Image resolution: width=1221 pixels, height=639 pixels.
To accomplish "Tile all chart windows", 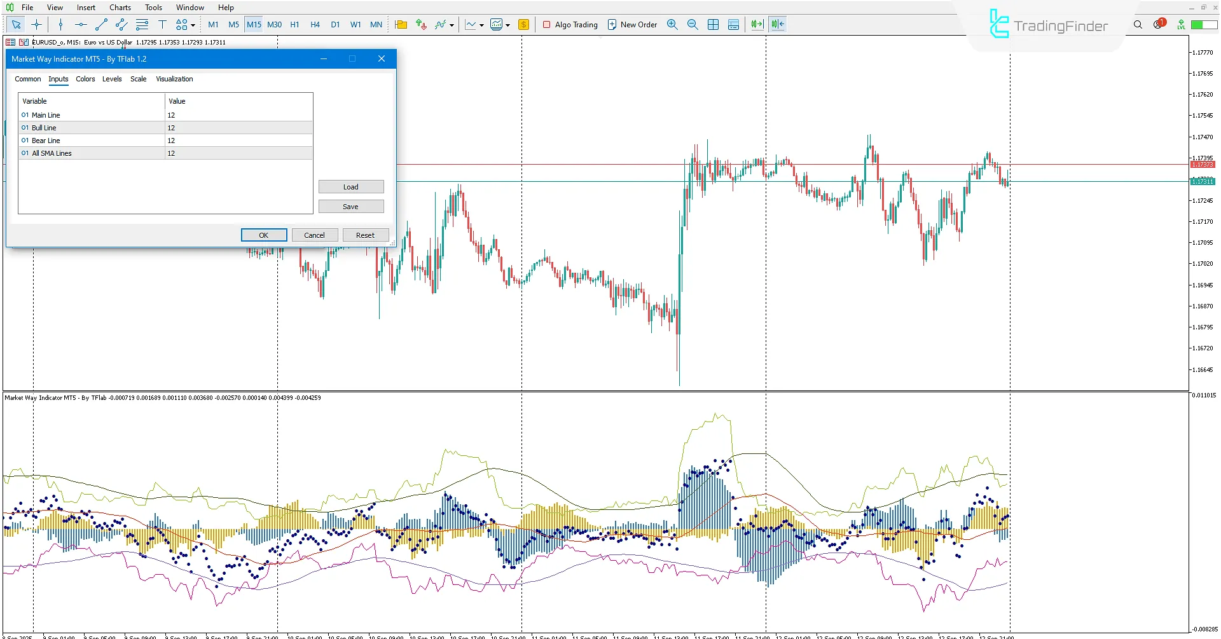I will [x=713, y=24].
